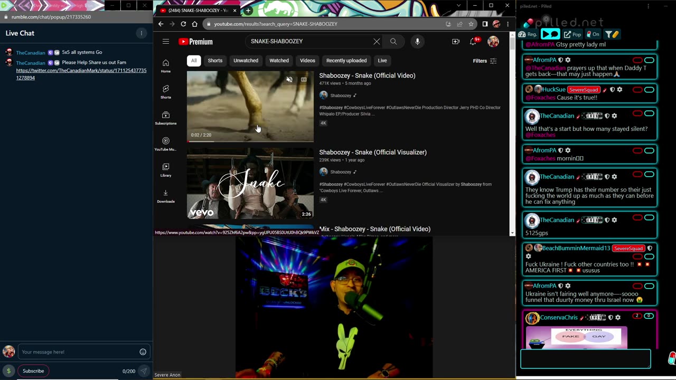
Task: Run the YouTube search with magnifier button
Action: click(393, 41)
